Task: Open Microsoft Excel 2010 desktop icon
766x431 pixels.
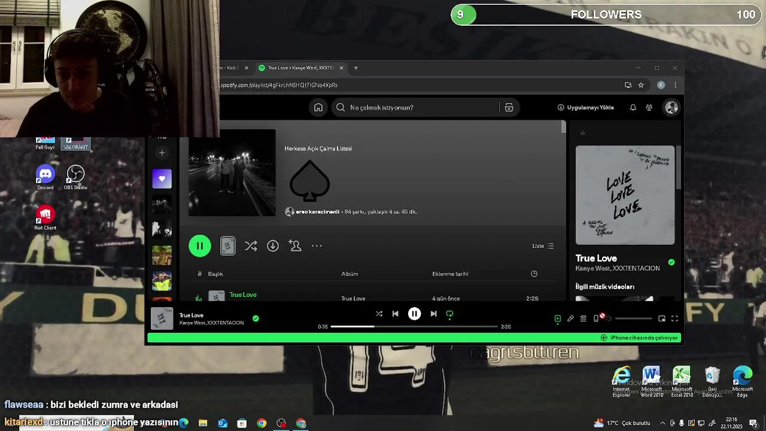Action: pos(682,382)
